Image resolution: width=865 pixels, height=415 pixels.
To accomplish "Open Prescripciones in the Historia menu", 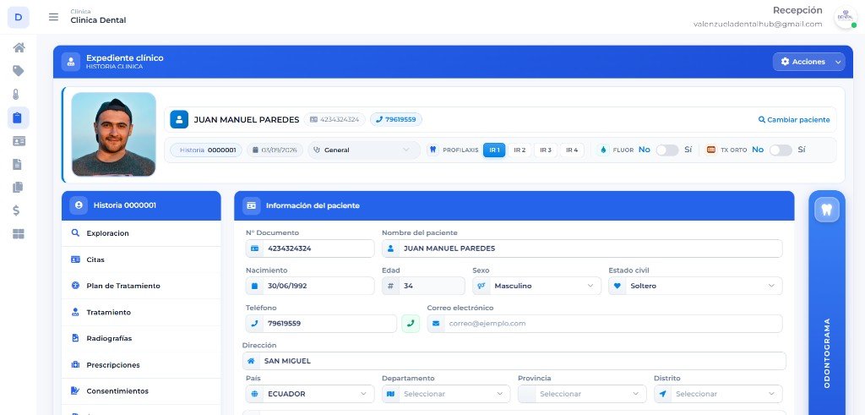I will click(x=141, y=365).
